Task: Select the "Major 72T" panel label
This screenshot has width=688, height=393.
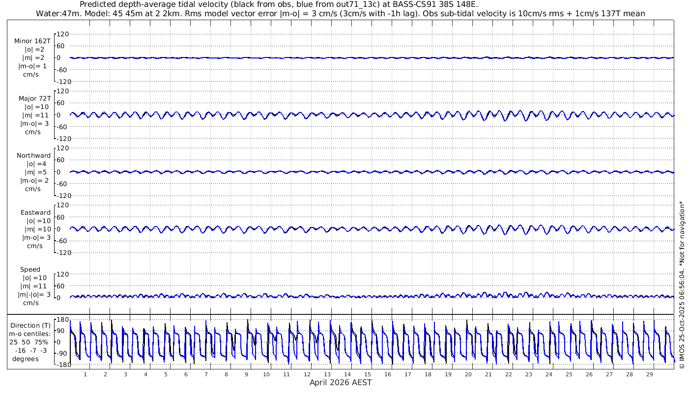Action: [x=34, y=98]
